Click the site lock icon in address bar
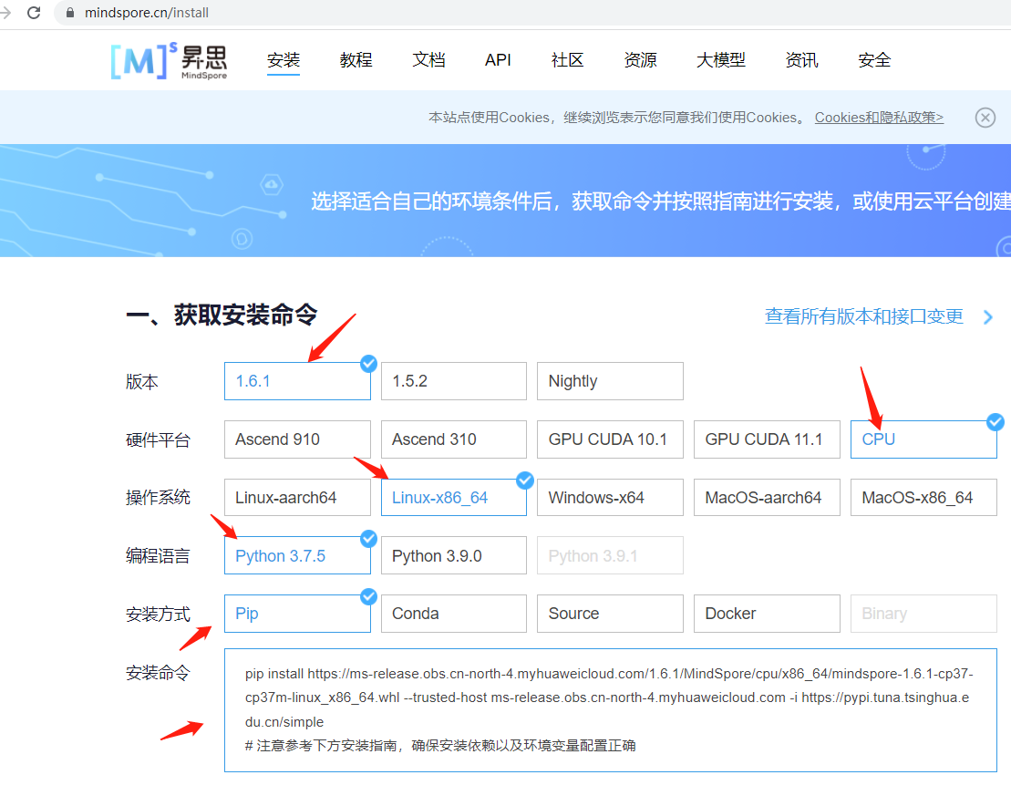The height and width of the screenshot is (806, 1011). [x=69, y=12]
